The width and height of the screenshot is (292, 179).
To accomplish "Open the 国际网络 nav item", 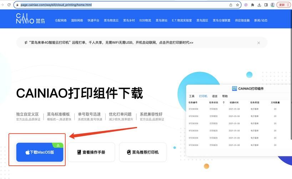I will [77, 20].
